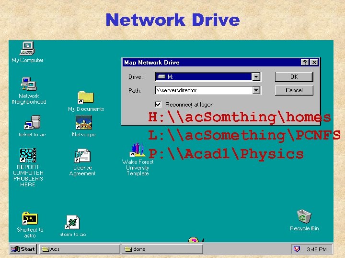345x258 pixels.
Task: Click the antivirus shield tray icon
Action: tap(297, 249)
